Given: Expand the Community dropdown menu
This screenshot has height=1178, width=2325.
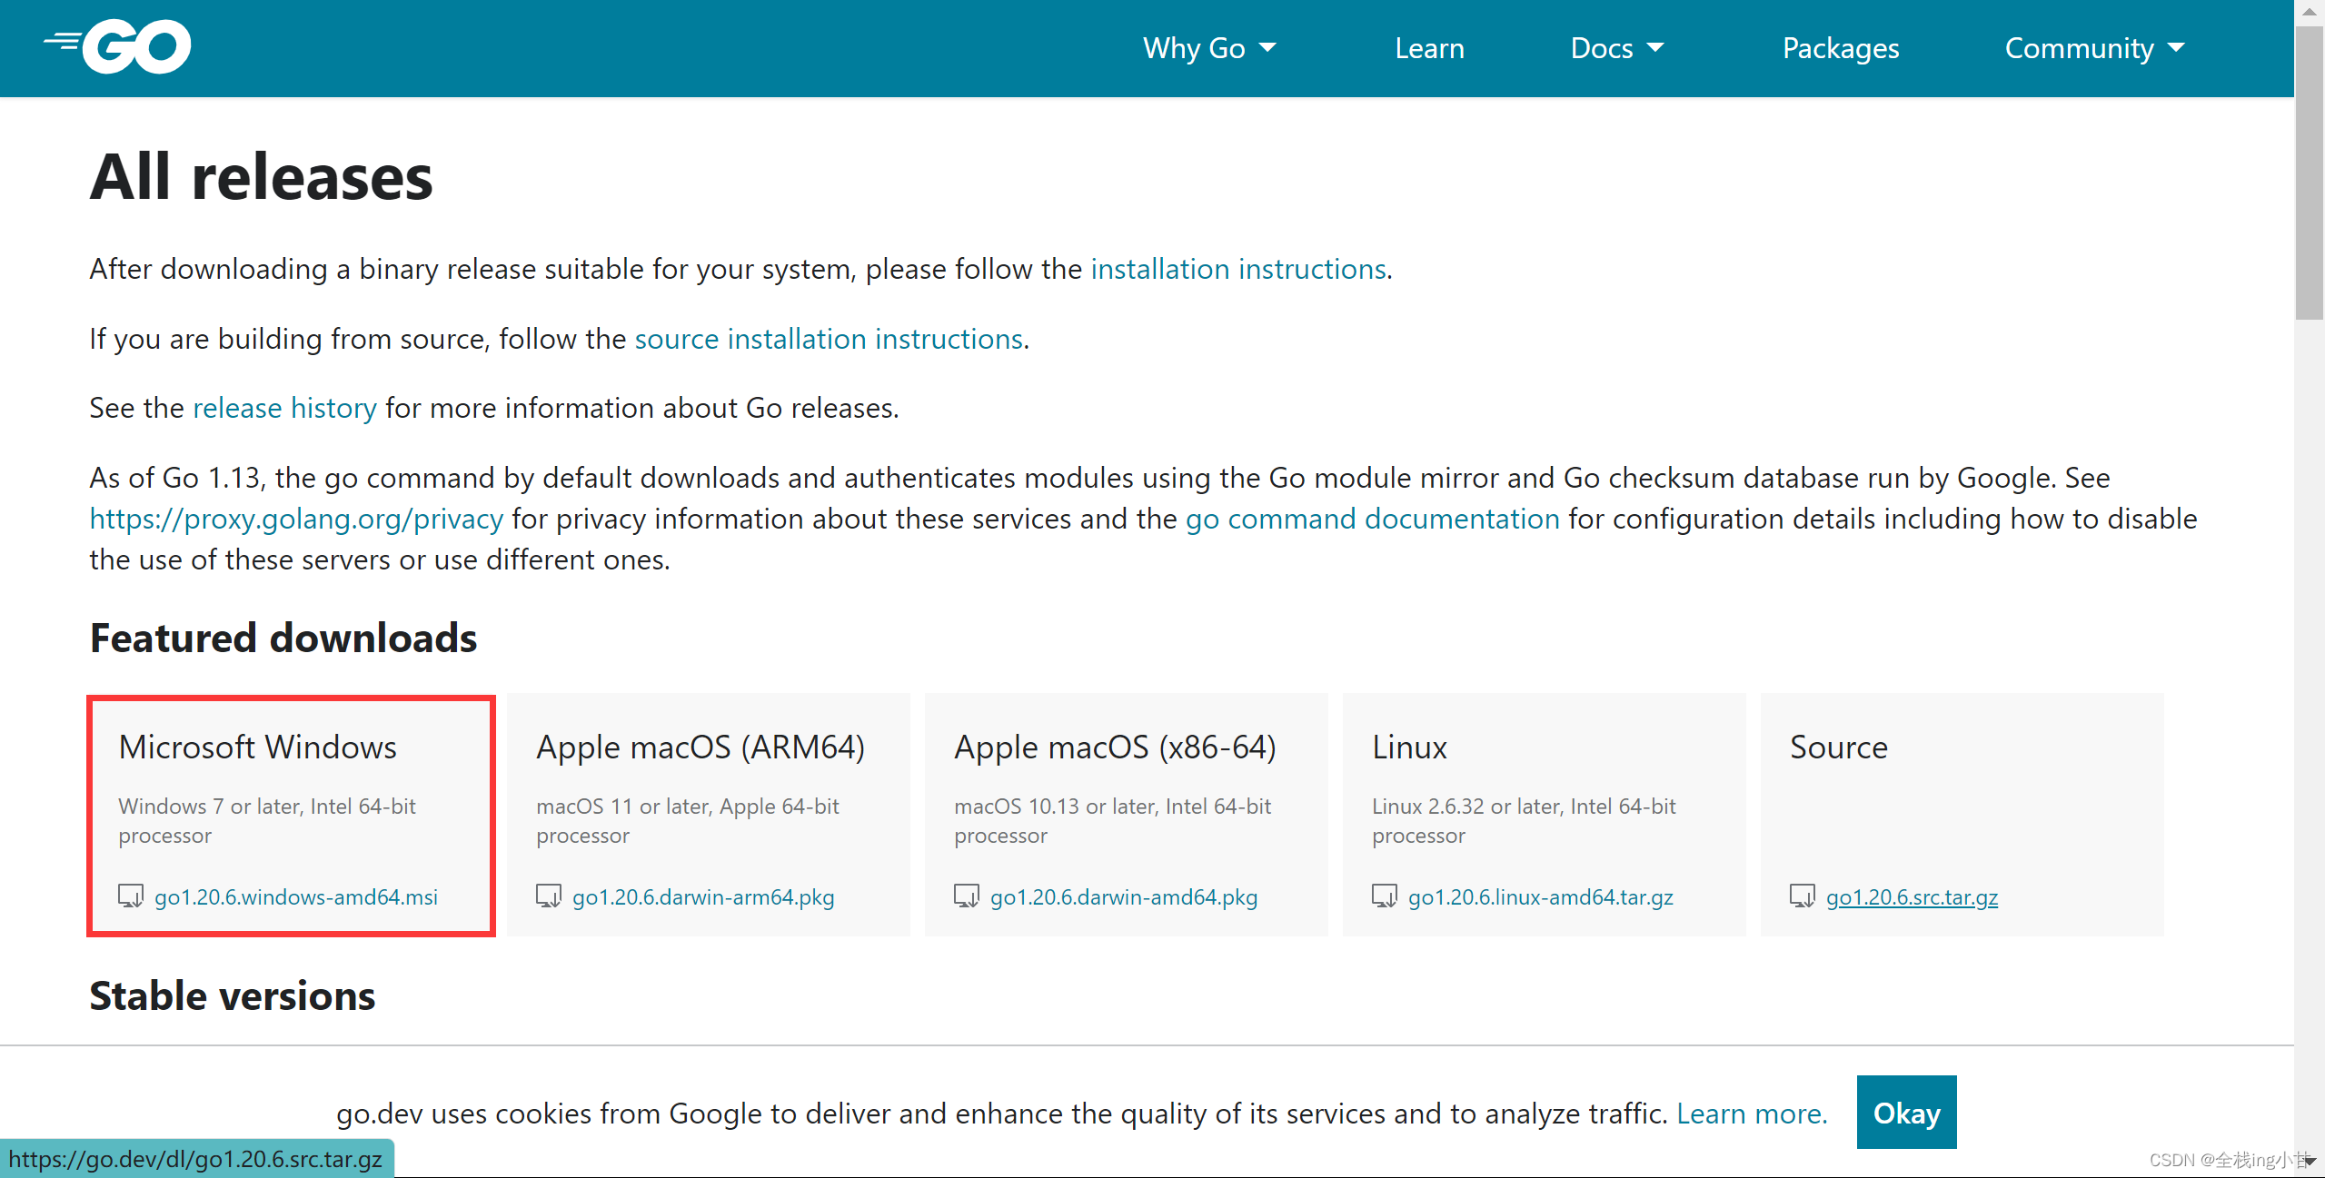Looking at the screenshot, I should pyautogui.click(x=2094, y=48).
